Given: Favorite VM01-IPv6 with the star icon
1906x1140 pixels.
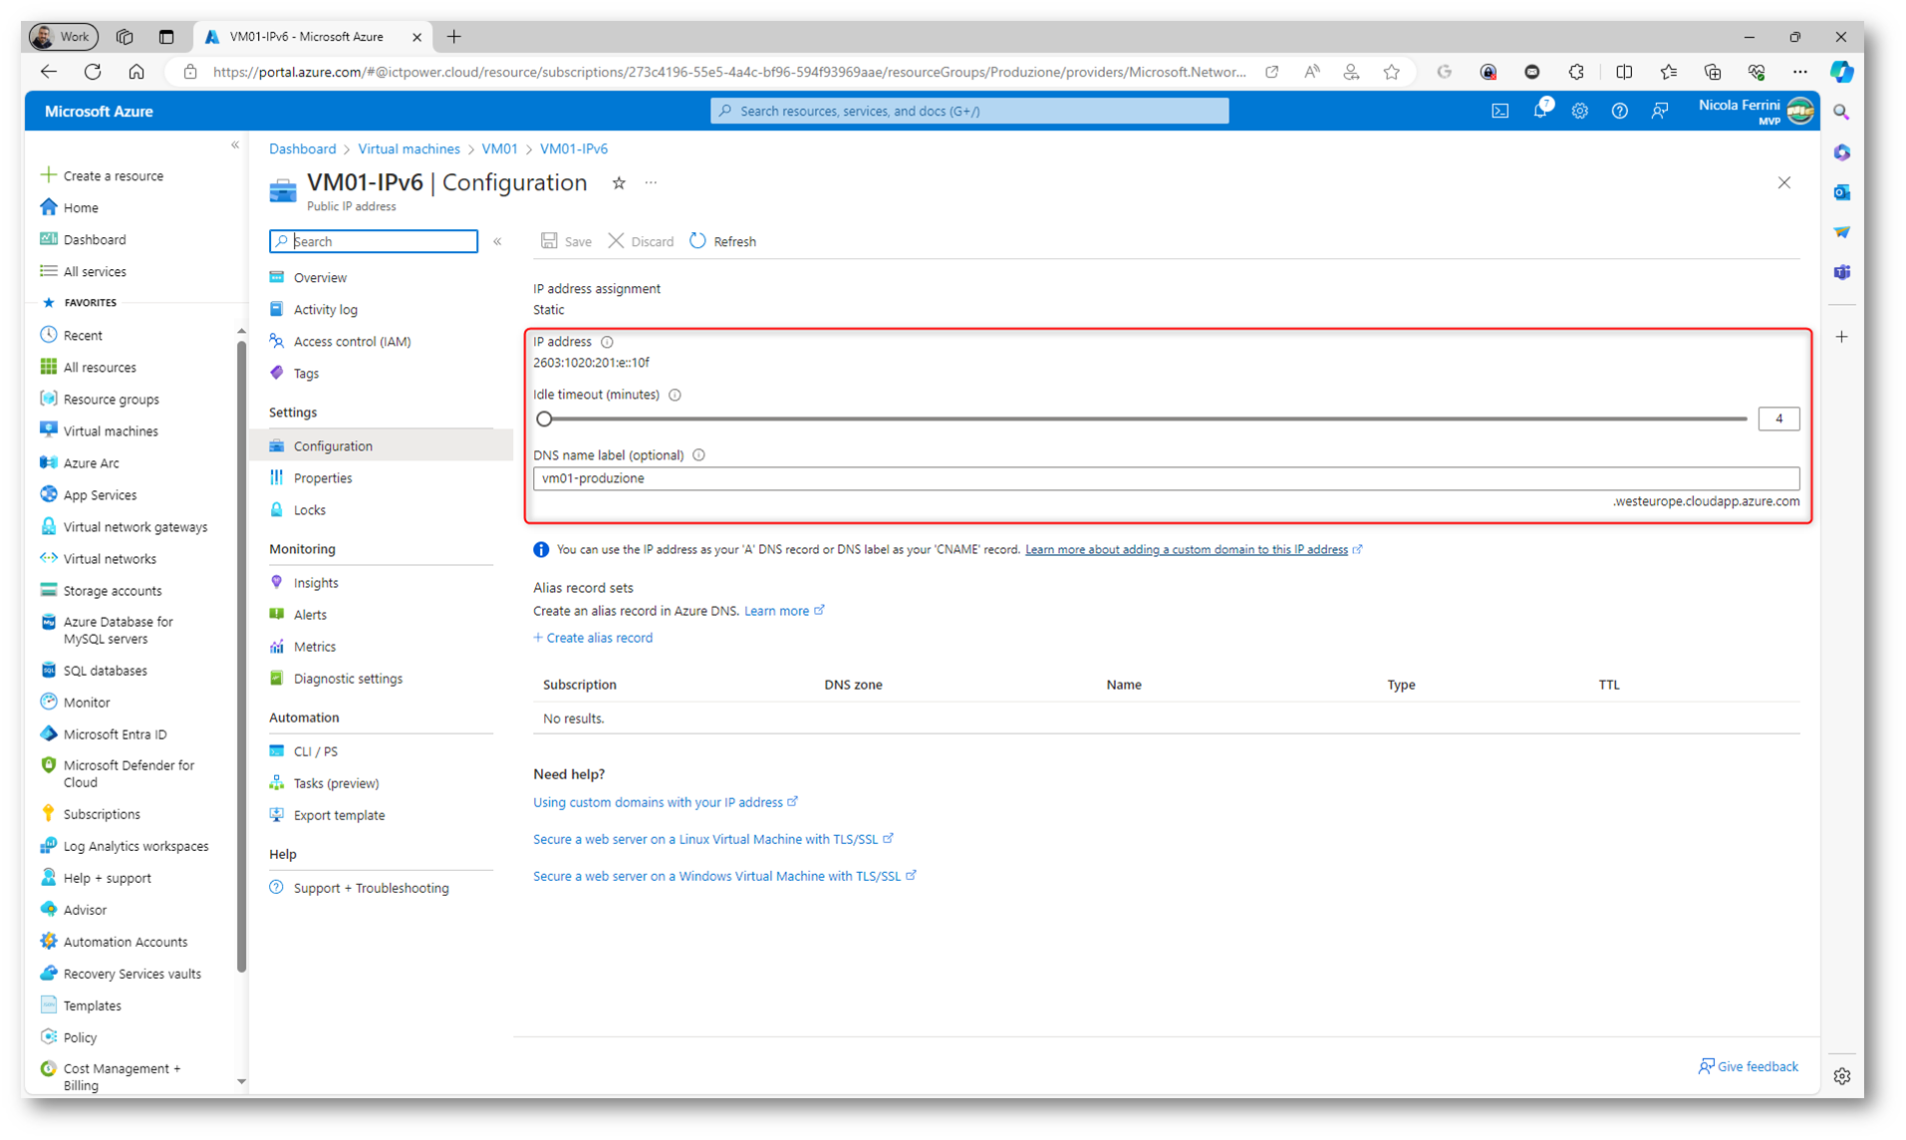Looking at the screenshot, I should click(x=619, y=182).
